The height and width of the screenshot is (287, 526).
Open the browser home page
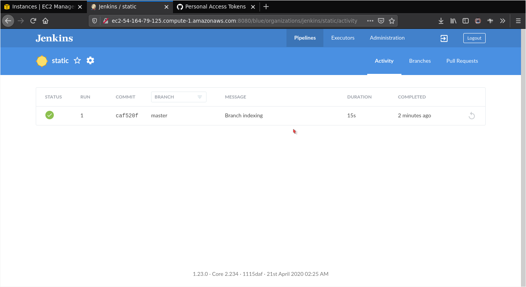coord(45,21)
